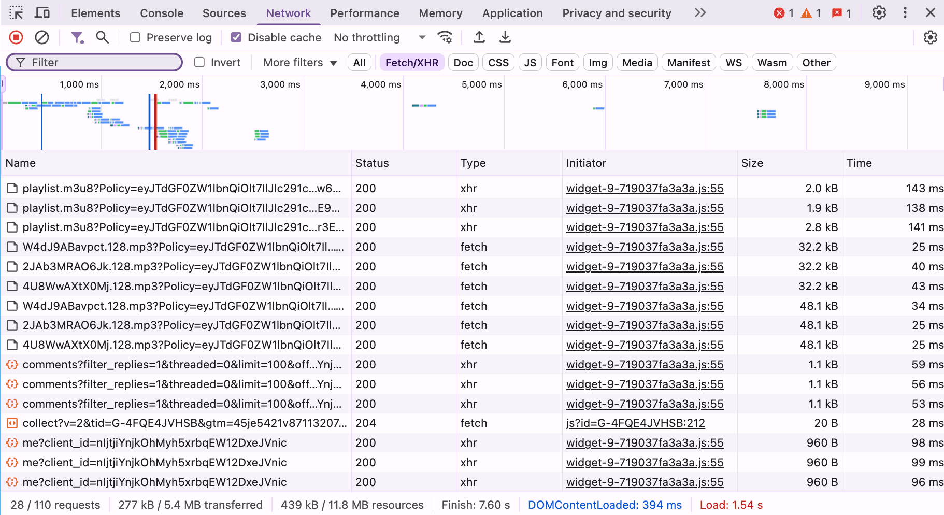Export HAR file download icon
Viewport: 944px width, 515px height.
pos(505,37)
